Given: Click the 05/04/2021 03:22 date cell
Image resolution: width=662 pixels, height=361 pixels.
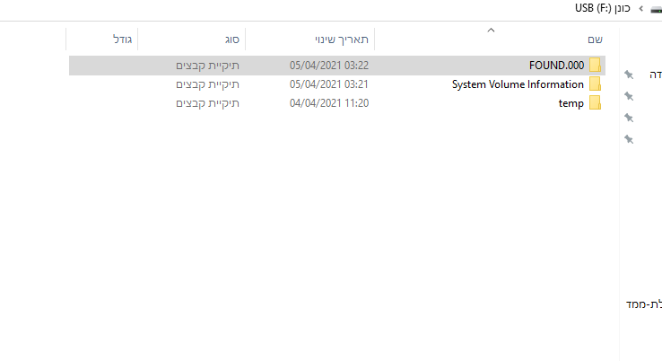Looking at the screenshot, I should 329,66.
